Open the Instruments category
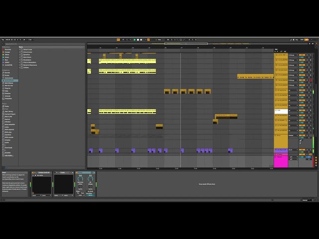319x239 pixels. pos(9,78)
